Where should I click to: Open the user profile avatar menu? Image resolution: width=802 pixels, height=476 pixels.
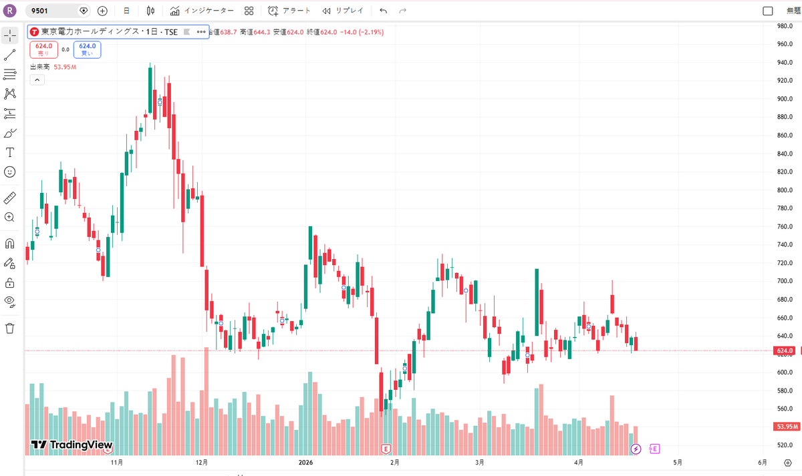[x=10, y=11]
